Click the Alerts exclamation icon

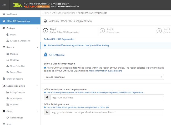pyautogui.click(x=4, y=111)
